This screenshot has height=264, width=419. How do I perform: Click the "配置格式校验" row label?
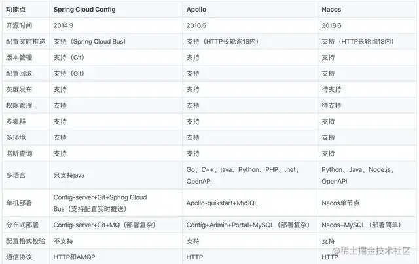point(26,241)
